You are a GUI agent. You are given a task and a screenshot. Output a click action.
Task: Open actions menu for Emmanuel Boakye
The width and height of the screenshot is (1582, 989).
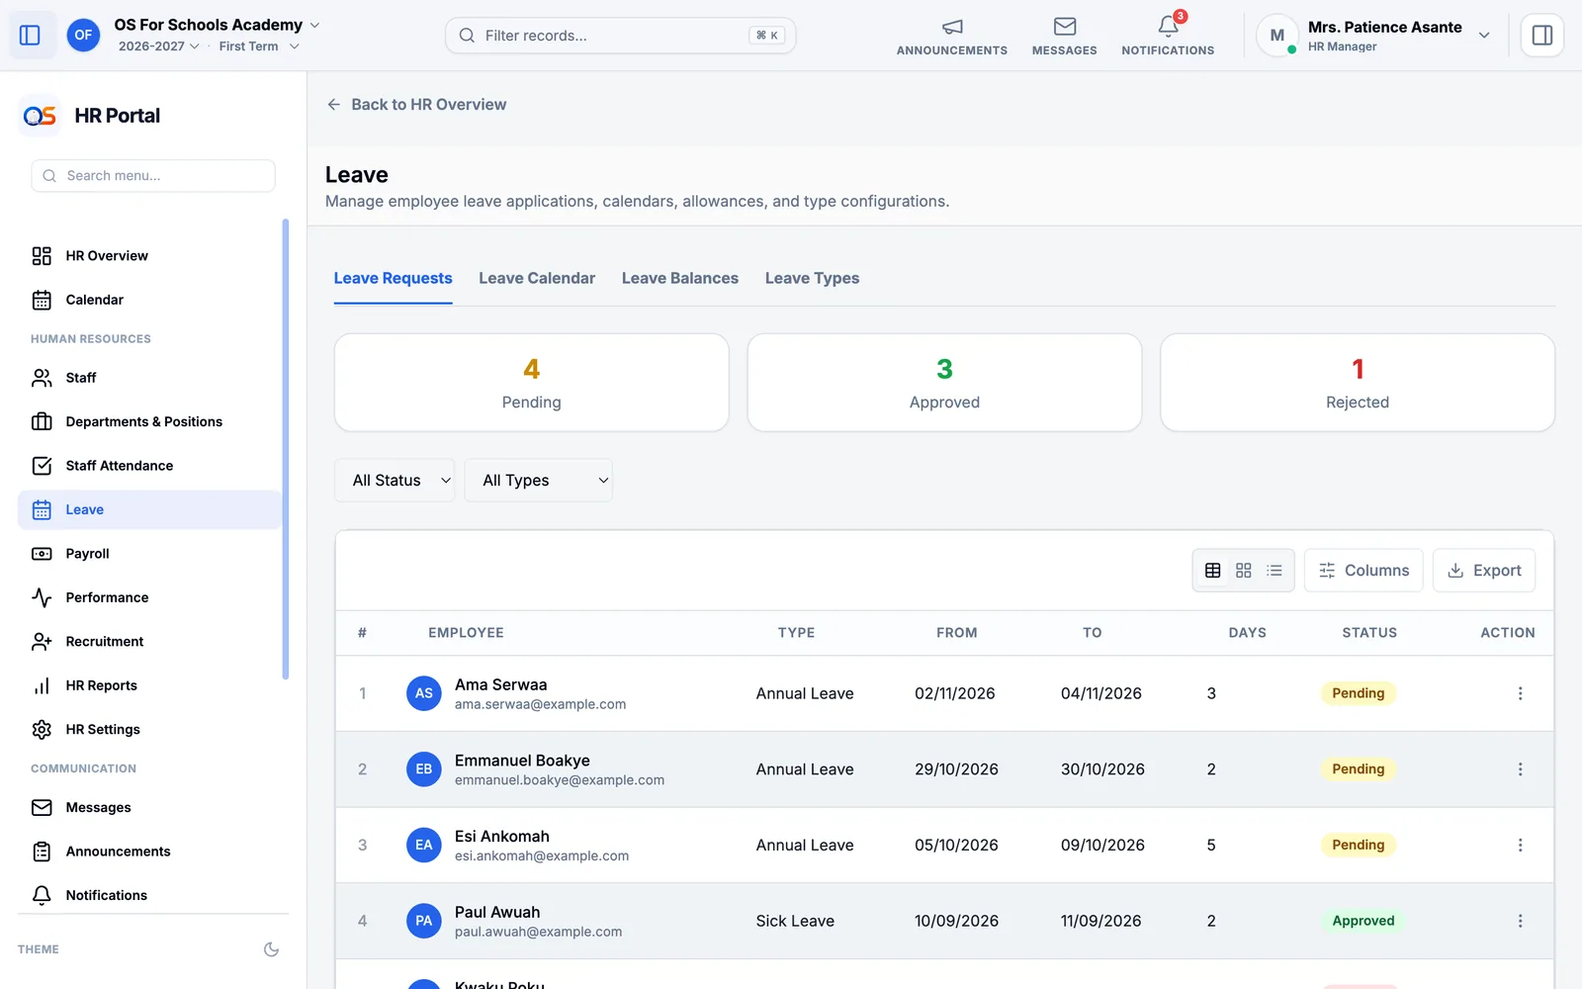click(1520, 769)
